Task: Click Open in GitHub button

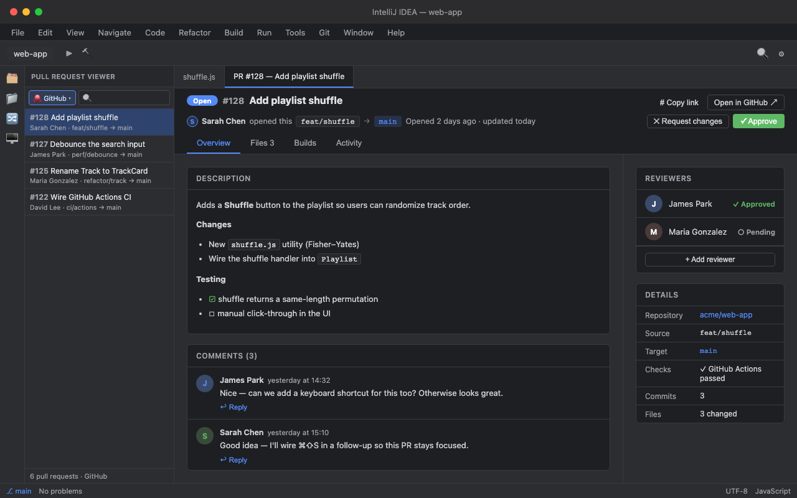Action: coord(745,103)
